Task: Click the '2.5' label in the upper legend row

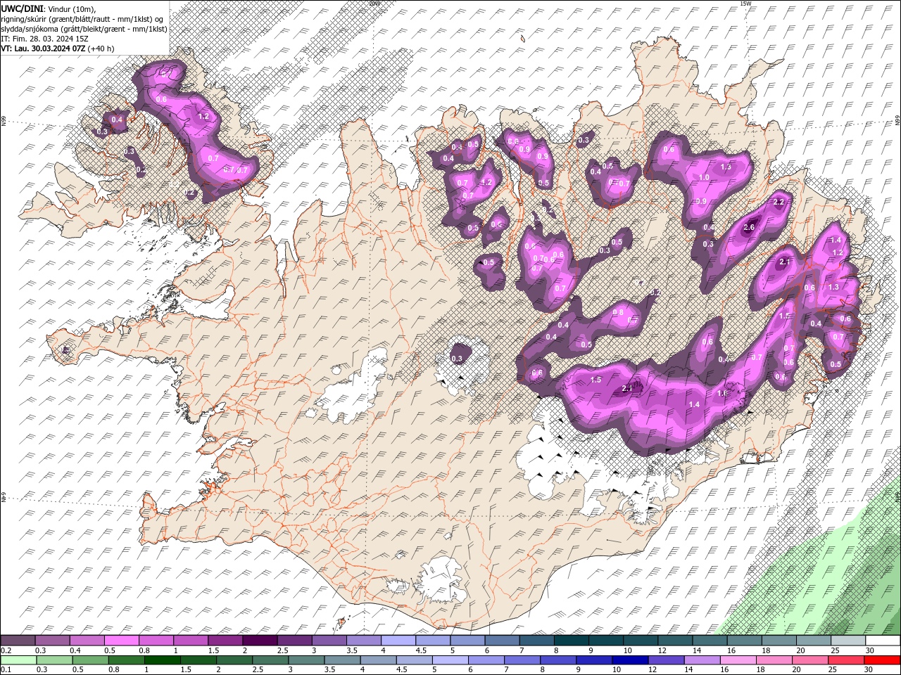Action: click(x=284, y=650)
